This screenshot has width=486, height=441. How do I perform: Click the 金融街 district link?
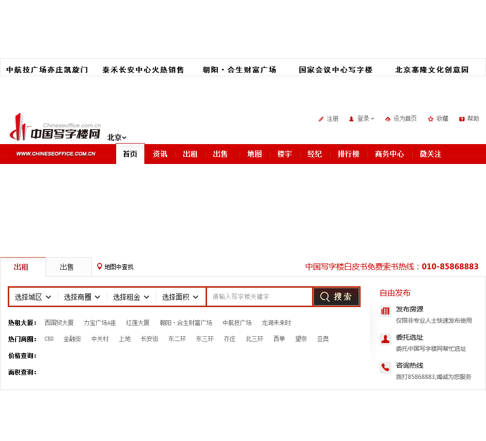(x=72, y=339)
